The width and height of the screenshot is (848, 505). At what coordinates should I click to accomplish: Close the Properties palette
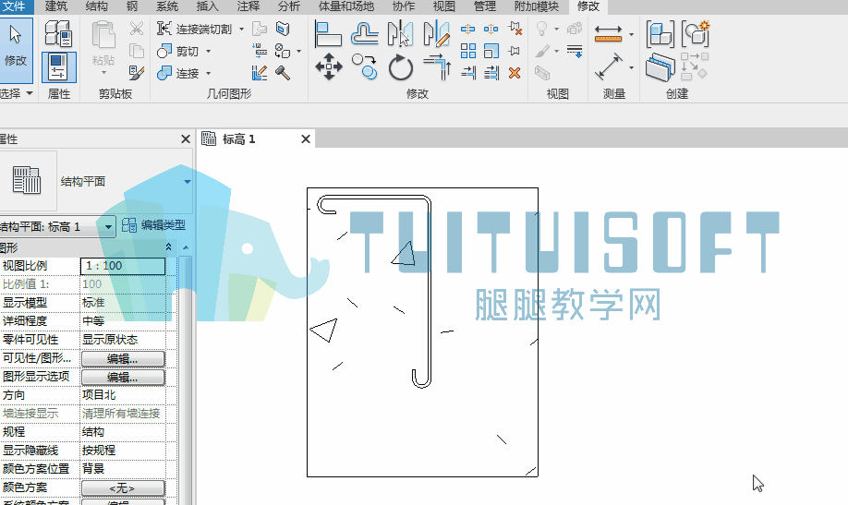[x=186, y=139]
